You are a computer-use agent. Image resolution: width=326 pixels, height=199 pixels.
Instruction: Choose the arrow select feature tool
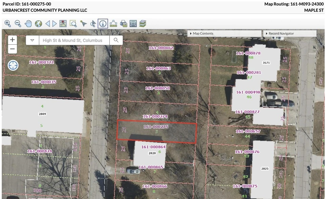tap(83, 24)
